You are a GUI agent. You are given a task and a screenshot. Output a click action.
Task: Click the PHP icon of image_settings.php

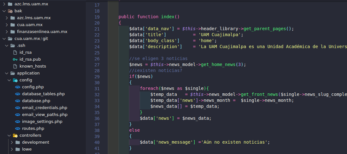(17, 122)
